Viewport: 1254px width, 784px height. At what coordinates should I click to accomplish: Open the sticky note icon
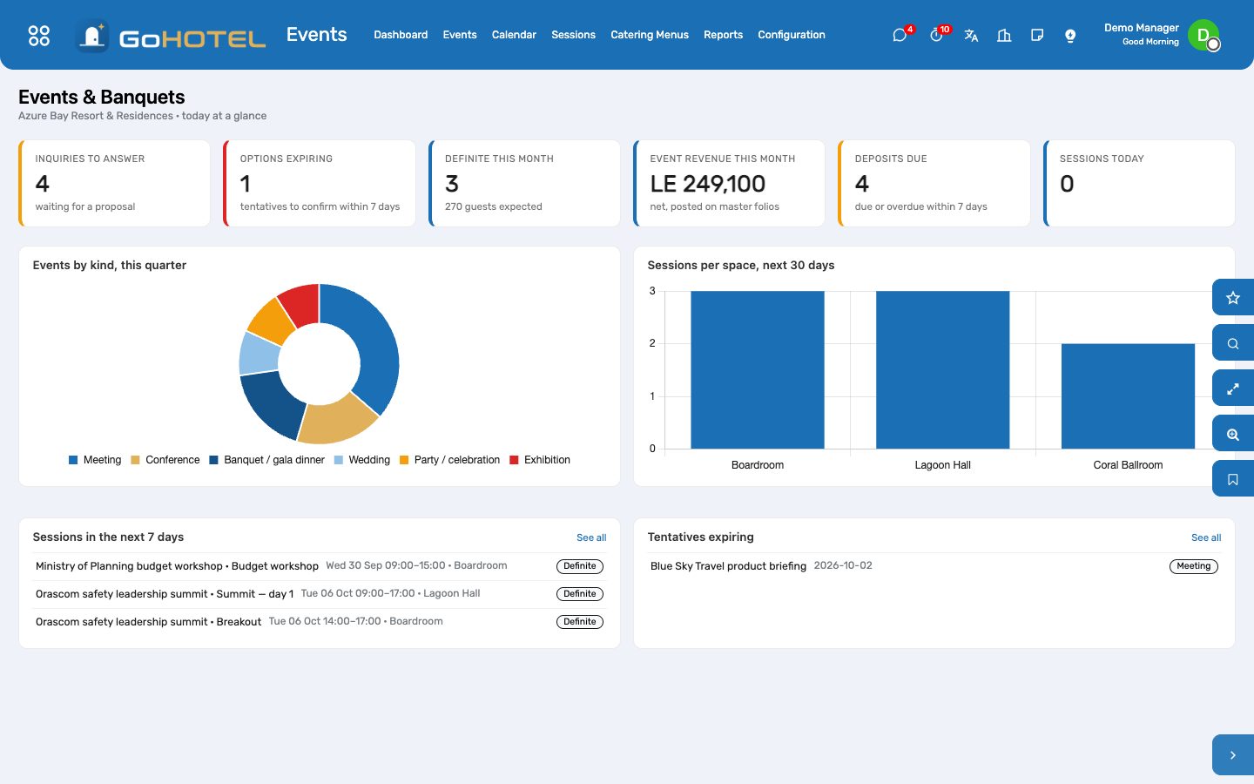coord(1037,35)
